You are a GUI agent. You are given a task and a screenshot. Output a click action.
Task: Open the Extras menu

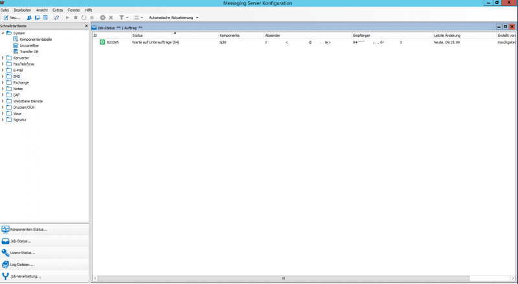[58, 10]
